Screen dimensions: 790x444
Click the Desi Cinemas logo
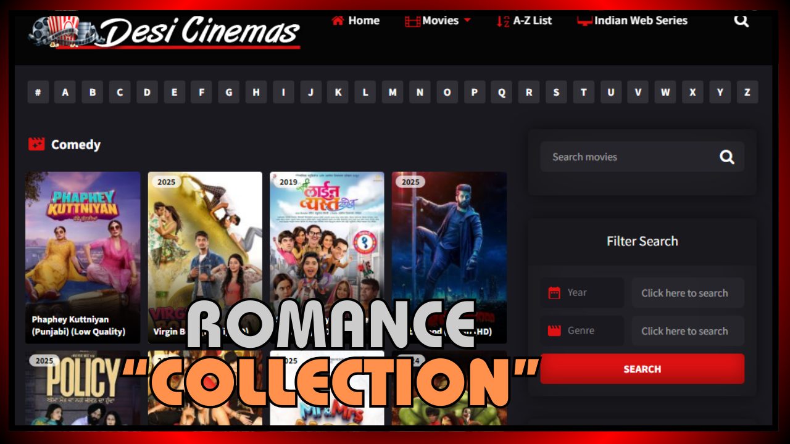pyautogui.click(x=165, y=31)
